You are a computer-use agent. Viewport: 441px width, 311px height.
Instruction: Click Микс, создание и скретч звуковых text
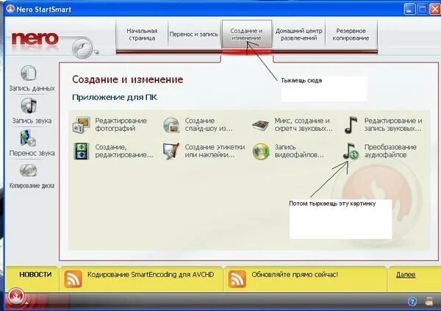pyautogui.click(x=304, y=125)
